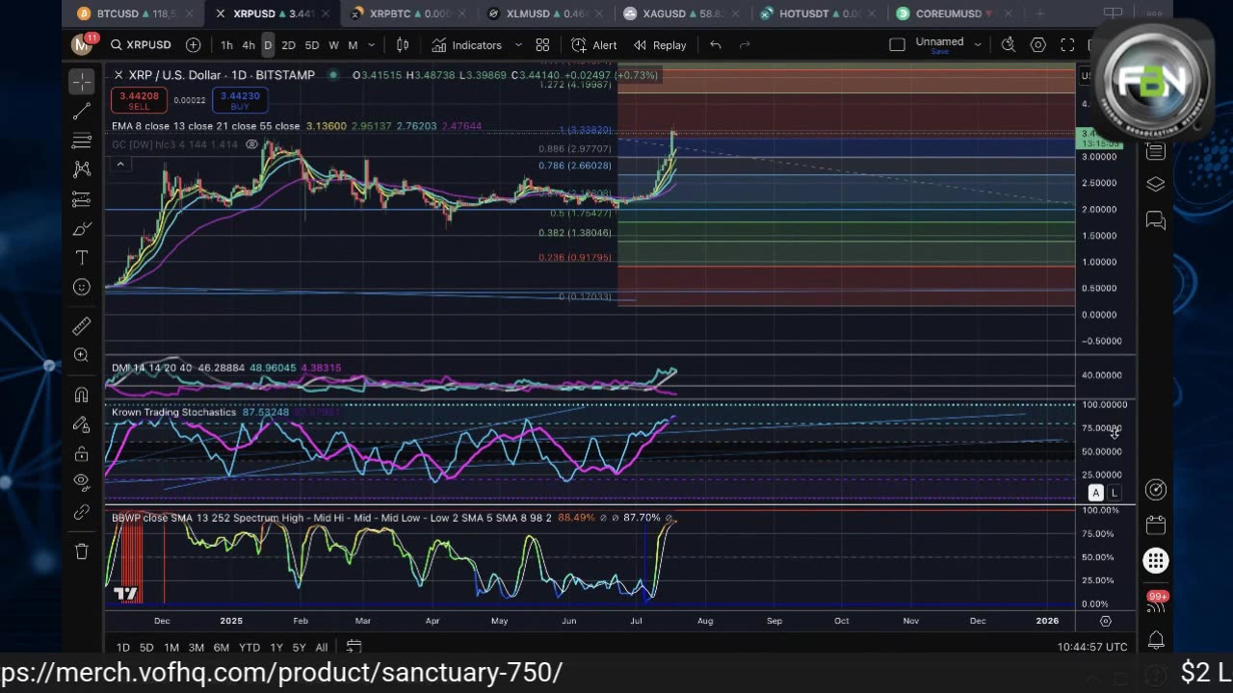
Task: Open the chats panel in the right sidebar
Action: coord(1156,221)
